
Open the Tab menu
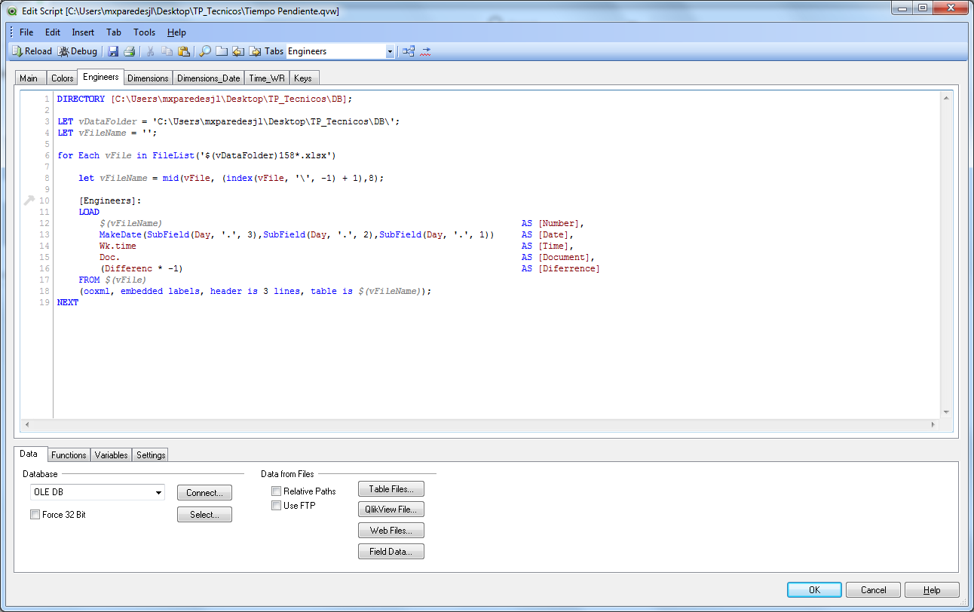point(114,32)
